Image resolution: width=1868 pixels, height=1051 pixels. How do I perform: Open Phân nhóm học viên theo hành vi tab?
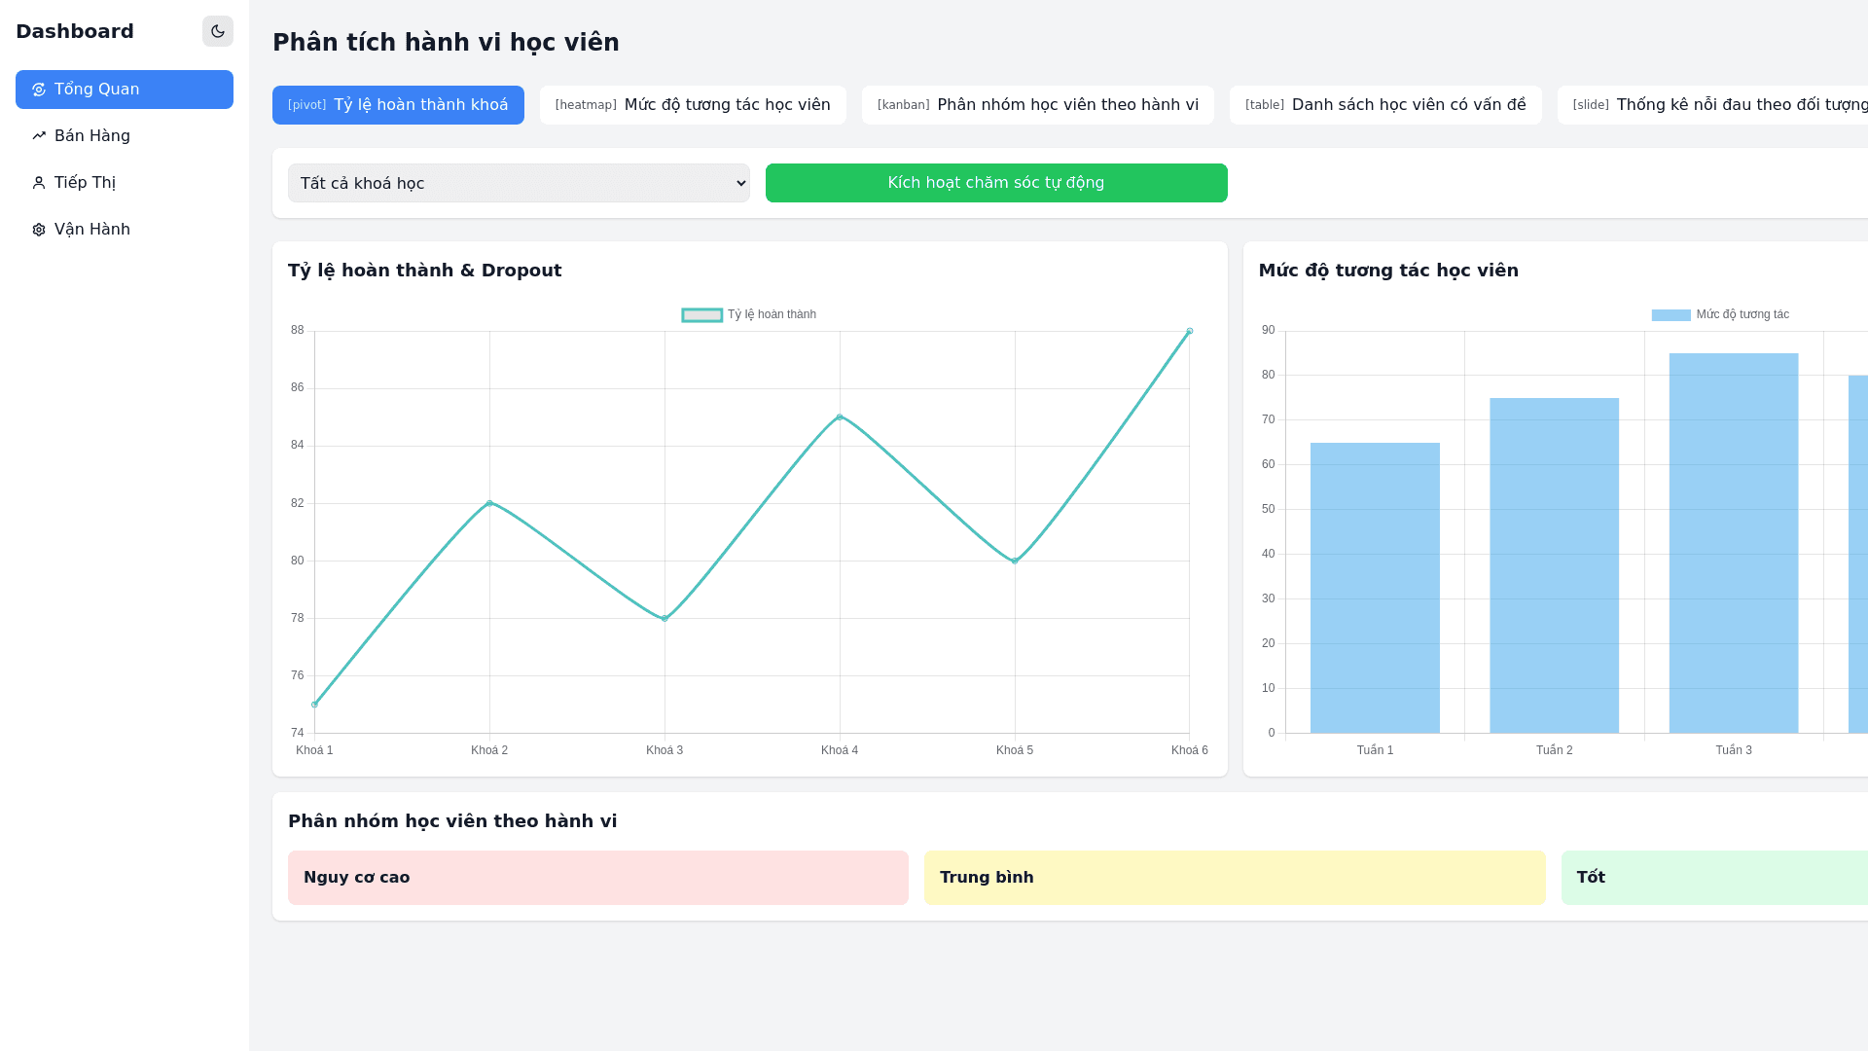pyautogui.click(x=1037, y=105)
